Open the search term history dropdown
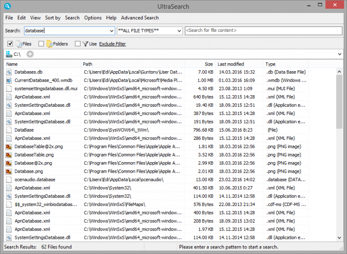 point(112,30)
